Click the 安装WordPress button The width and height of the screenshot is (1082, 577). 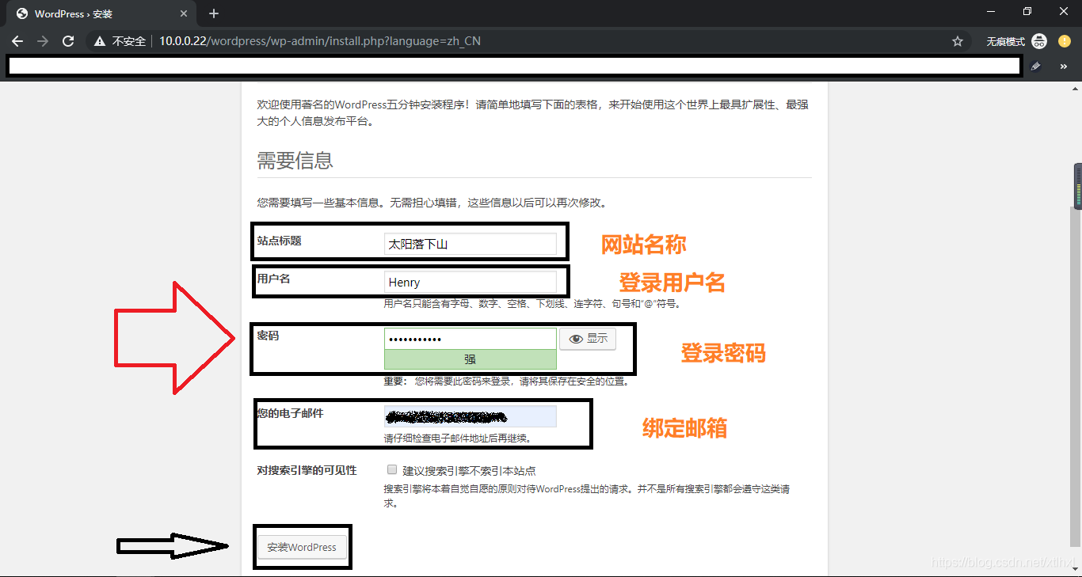302,547
